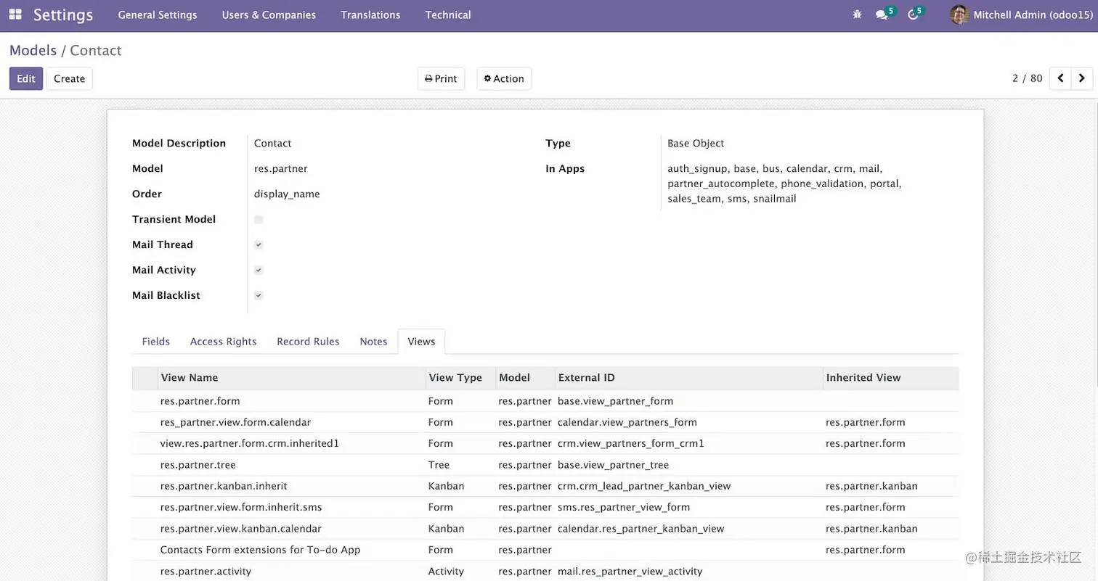The height and width of the screenshot is (581, 1098).
Task: Click external ID sms.res_partner_view_form
Action: click(624, 507)
